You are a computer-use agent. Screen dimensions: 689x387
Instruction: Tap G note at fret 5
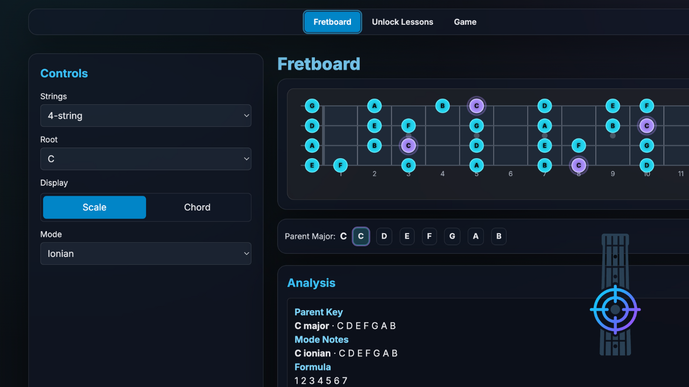click(476, 126)
